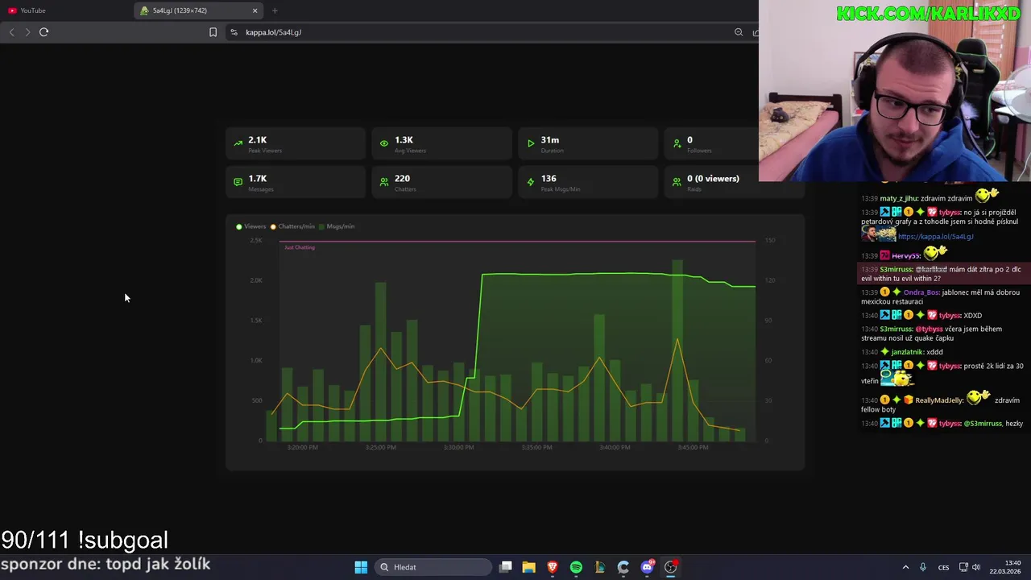
Task: Reload the kappa.lol page
Action: [x=44, y=32]
